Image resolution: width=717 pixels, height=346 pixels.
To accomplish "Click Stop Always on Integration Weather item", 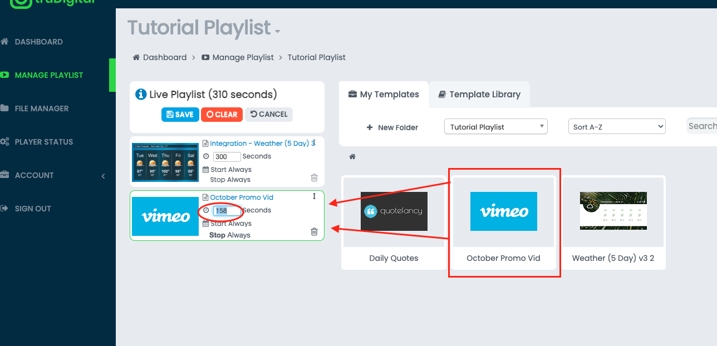I will pos(230,180).
